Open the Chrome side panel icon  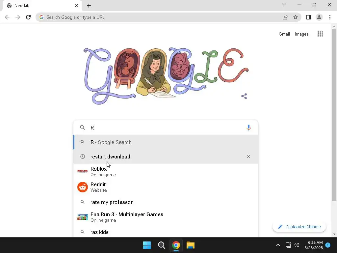[309, 17]
